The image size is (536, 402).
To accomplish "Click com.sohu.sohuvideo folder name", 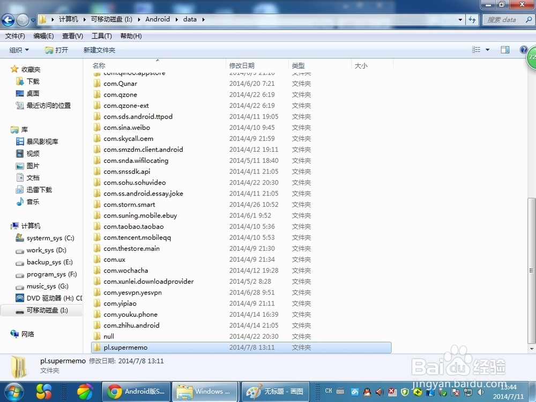I will pyautogui.click(x=135, y=183).
